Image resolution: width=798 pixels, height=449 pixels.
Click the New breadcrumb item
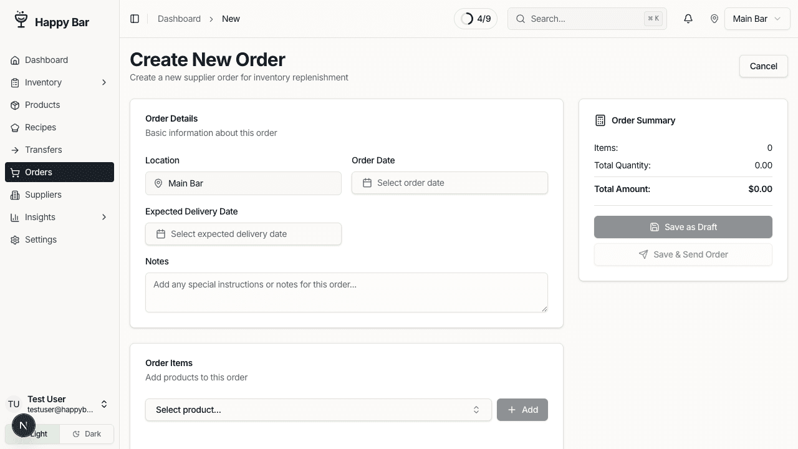pyautogui.click(x=231, y=19)
